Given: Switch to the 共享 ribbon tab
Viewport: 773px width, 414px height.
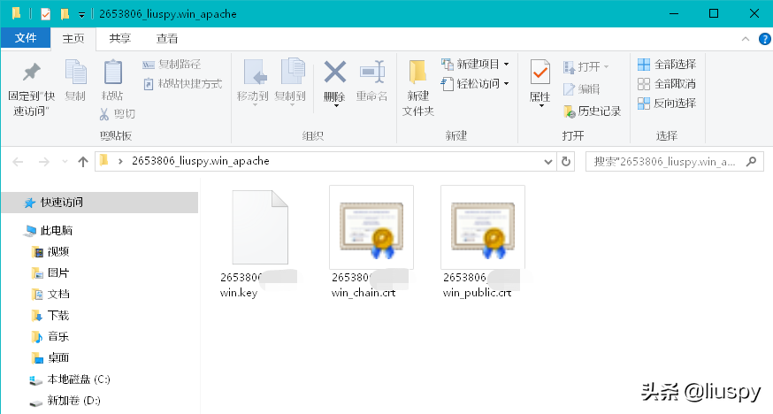Looking at the screenshot, I should click(120, 38).
